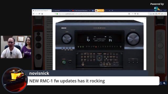Switch to the StreamYard browser tab
This screenshot has height=94, width=168.
[x=61, y=11]
